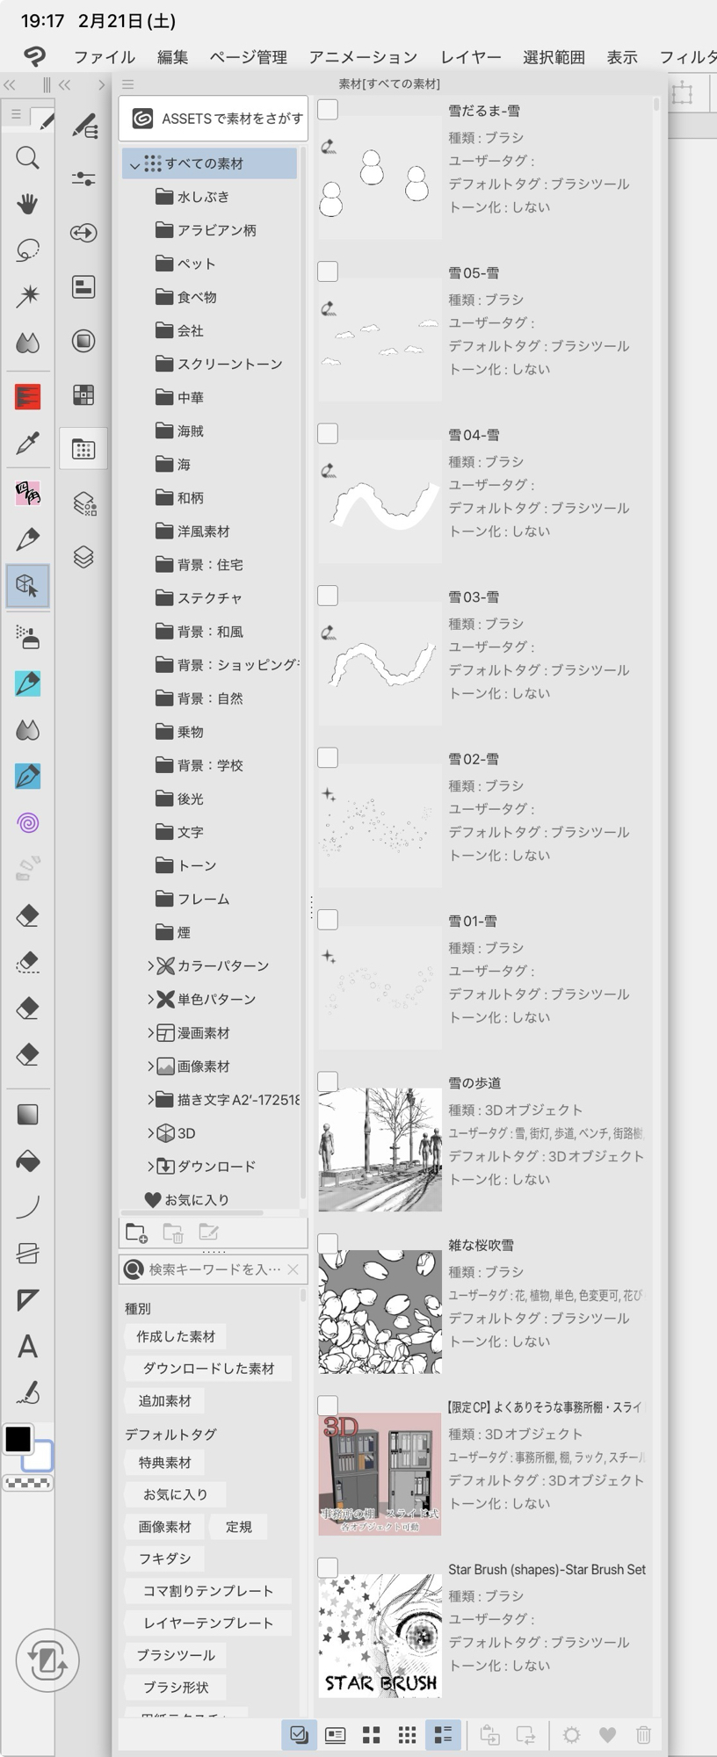Select the Text tool
The width and height of the screenshot is (717, 1757).
tap(27, 1347)
